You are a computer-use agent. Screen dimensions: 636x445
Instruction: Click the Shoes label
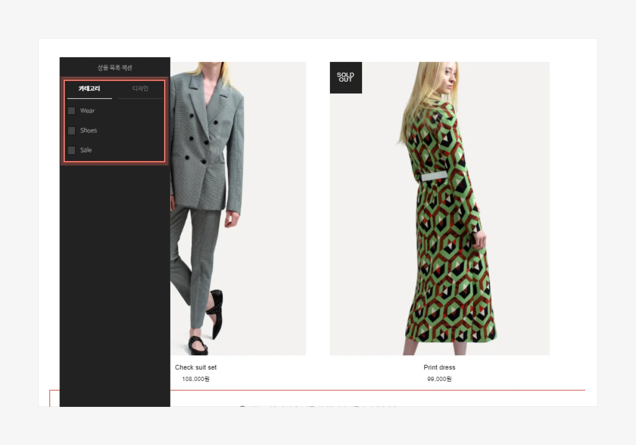[x=89, y=131]
